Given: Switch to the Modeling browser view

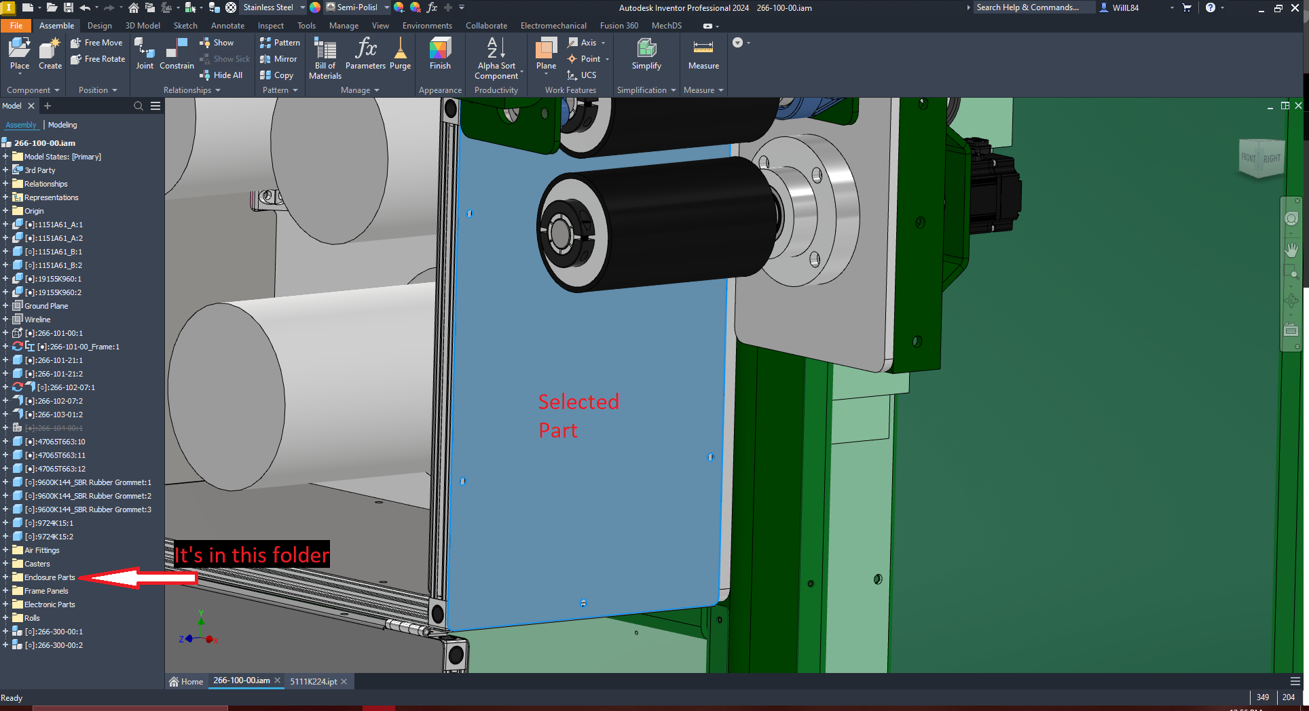Looking at the screenshot, I should pyautogui.click(x=62, y=125).
